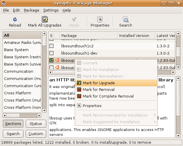Click the Mark All Upgrades icon
Screen dimensions: 183x146
click(x=44, y=20)
